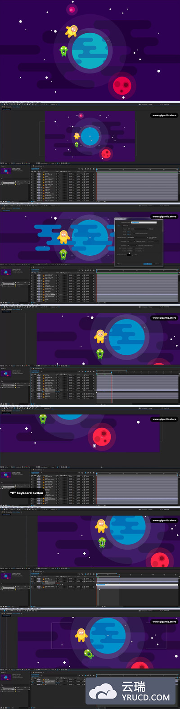Switch to the Basic tab in Composition Settings

point(119,226)
